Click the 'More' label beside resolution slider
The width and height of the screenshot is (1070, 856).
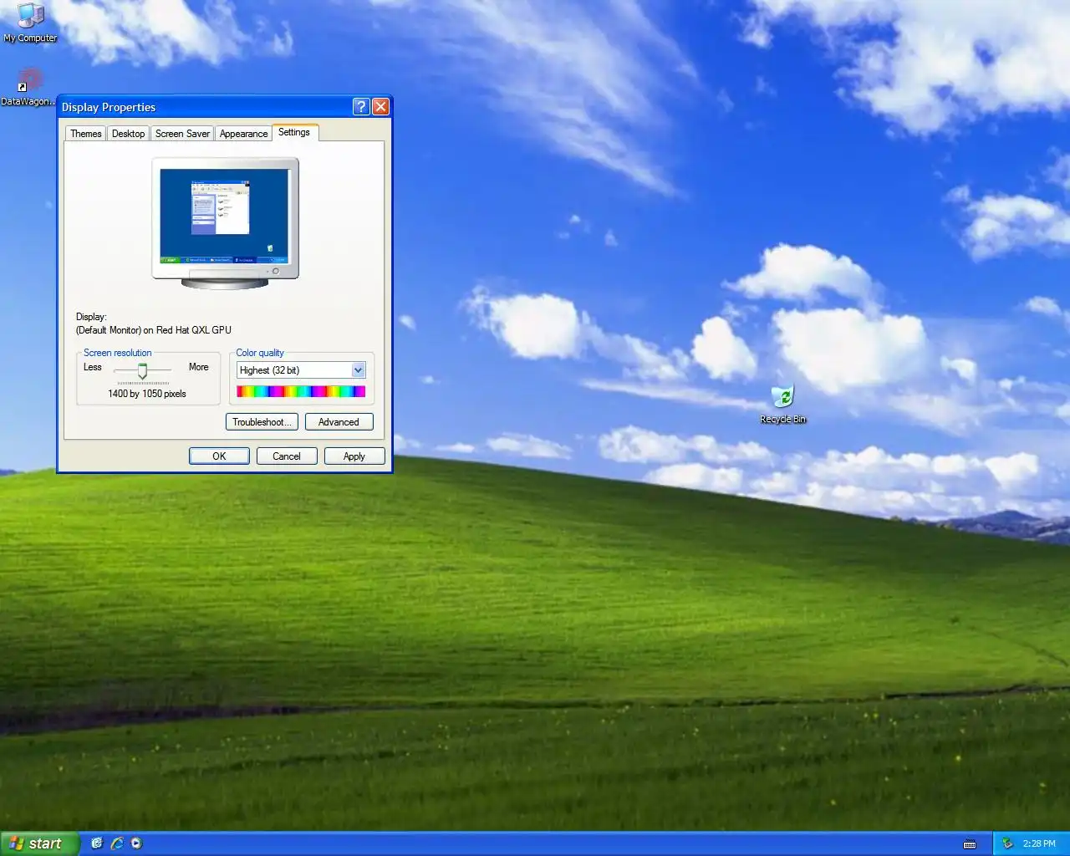[x=198, y=367]
